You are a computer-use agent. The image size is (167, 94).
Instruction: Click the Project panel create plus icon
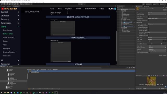tap(1, 68)
